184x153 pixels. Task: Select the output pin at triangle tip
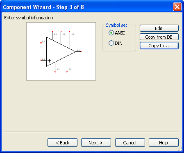coord(79,52)
